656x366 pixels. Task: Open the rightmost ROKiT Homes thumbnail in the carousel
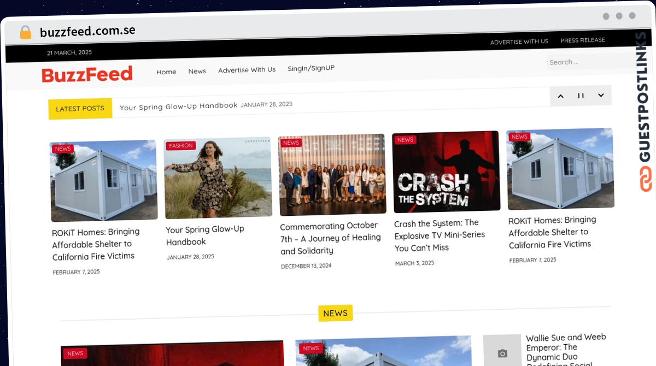[x=560, y=169]
